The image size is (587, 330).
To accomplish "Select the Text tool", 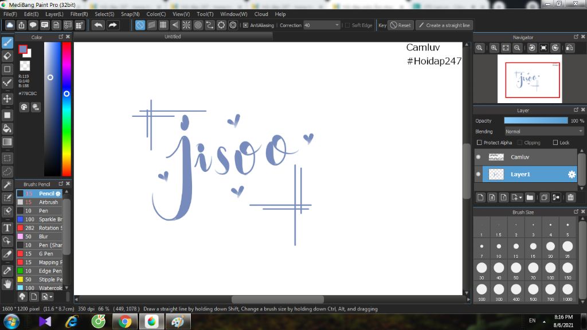I will (7, 228).
